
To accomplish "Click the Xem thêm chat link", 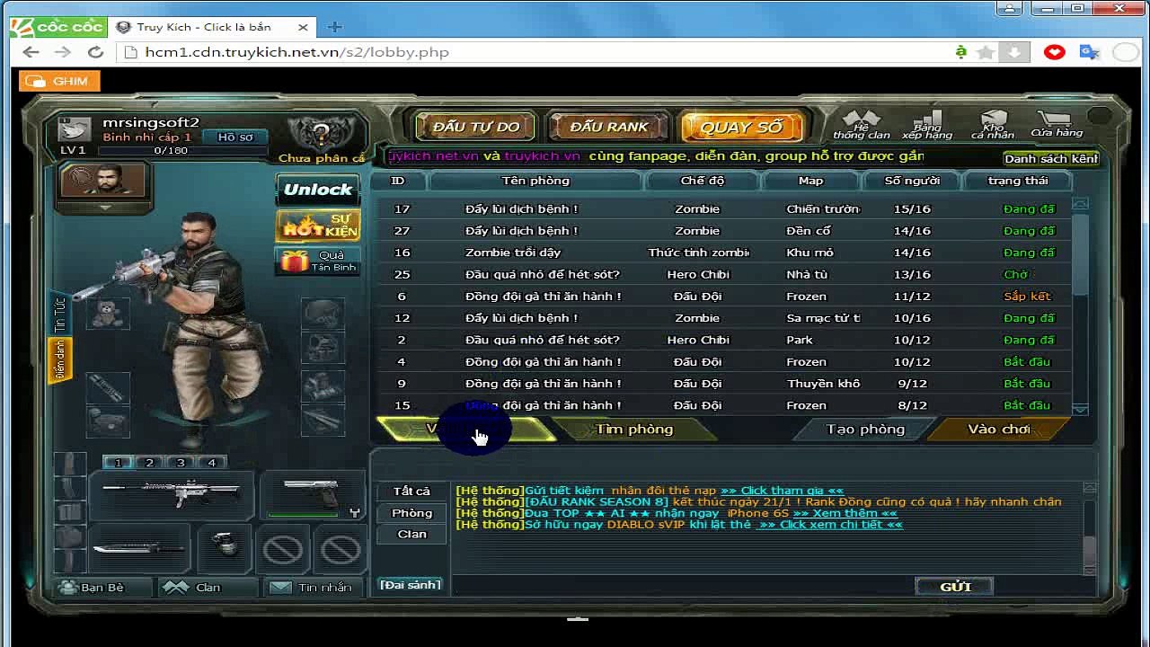I will coord(845,513).
